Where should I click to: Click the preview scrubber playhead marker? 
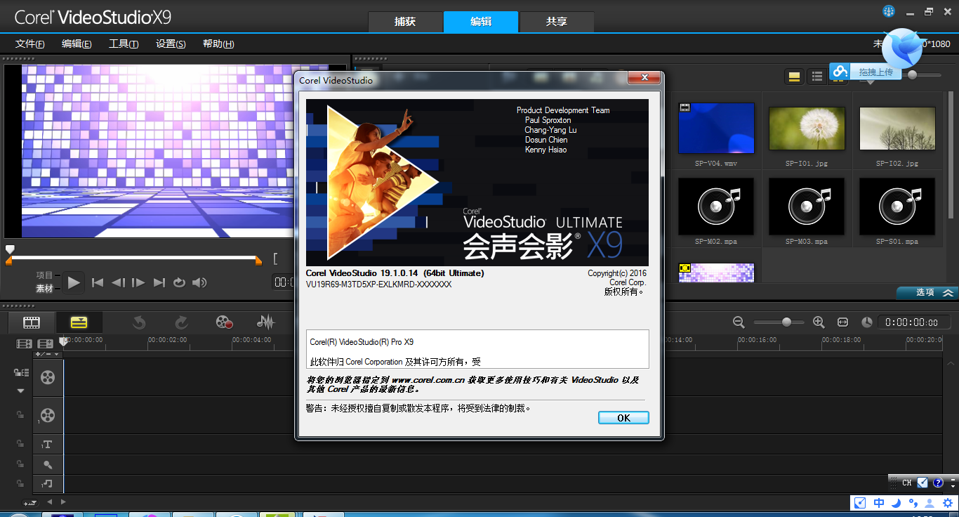coord(10,249)
